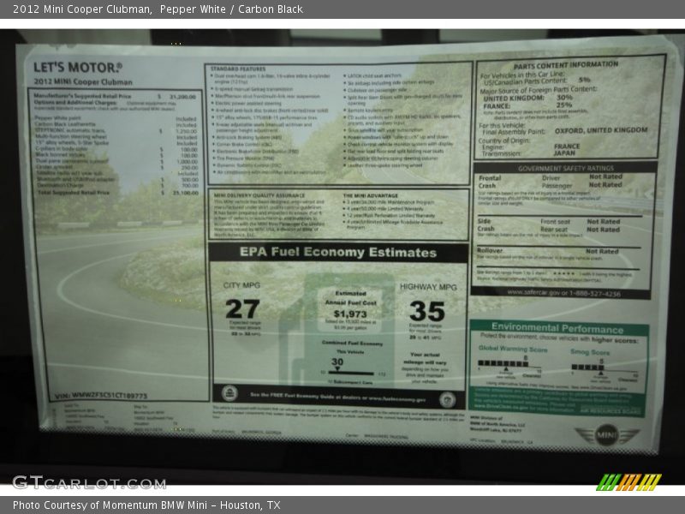Click the GTCarLot.com watermark logo
Image resolution: width=685 pixels, height=514 pixels.
[x=88, y=482]
